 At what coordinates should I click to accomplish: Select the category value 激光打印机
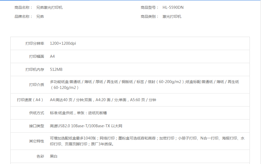point(172,17)
